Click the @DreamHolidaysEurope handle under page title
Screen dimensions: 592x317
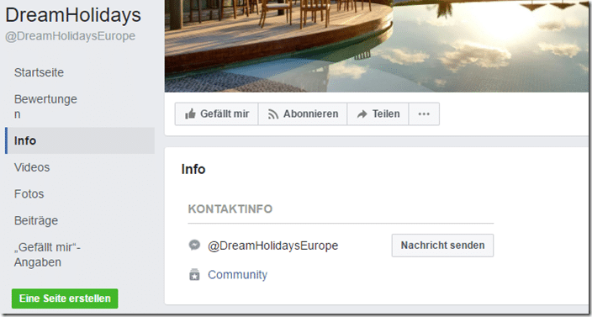[x=71, y=36]
